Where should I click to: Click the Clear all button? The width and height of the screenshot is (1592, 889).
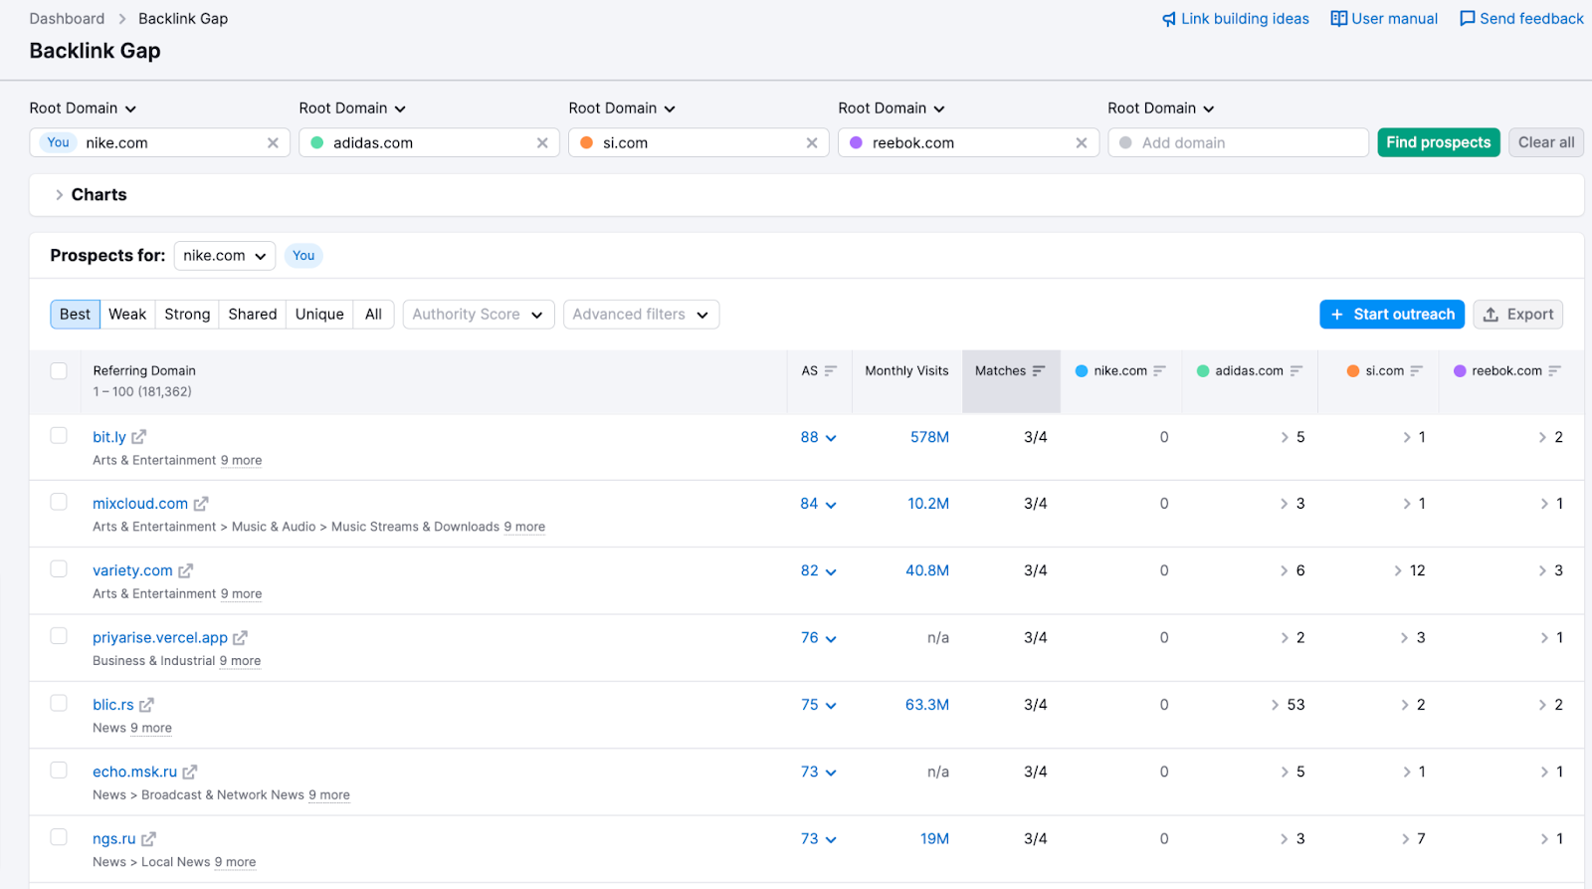1546,142
